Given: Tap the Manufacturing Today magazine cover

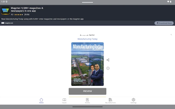Looking at the screenshot, I should (x=87, y=64).
